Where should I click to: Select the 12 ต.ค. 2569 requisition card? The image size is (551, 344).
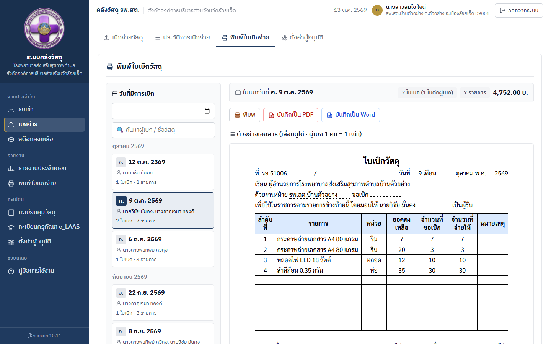click(x=163, y=172)
